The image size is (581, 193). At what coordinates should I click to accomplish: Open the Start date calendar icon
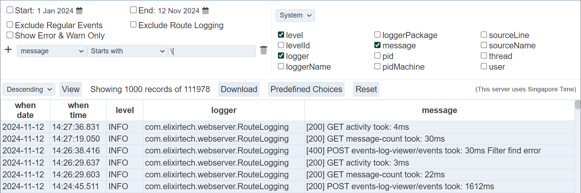click(x=79, y=11)
